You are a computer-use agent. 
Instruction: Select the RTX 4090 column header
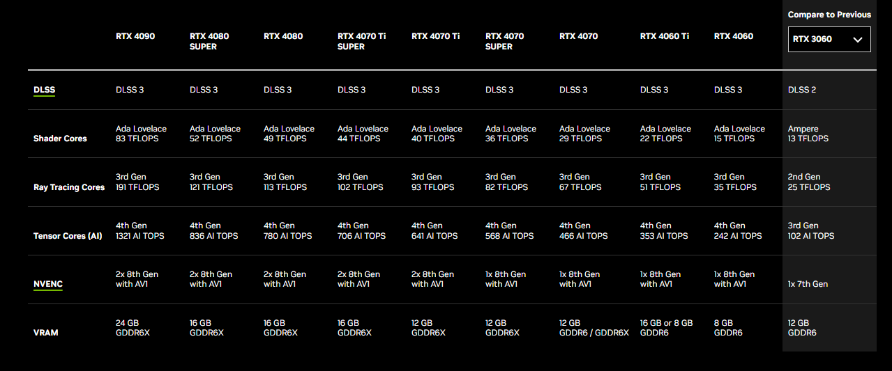point(135,36)
